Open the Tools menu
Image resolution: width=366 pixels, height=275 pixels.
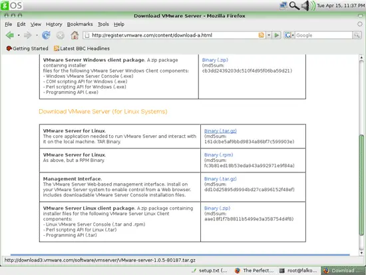[103, 24]
